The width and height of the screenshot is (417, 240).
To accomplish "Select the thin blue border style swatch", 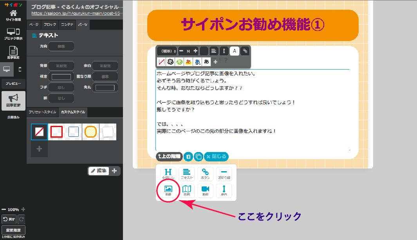I will pos(73,132).
